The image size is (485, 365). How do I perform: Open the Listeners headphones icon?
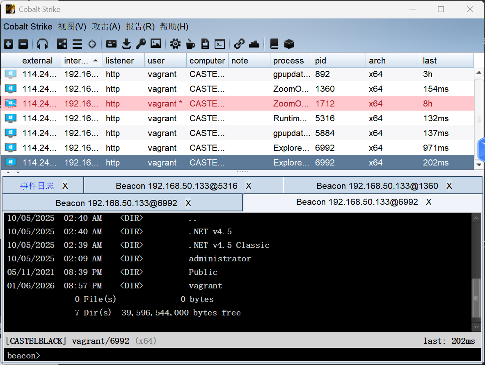click(x=42, y=44)
